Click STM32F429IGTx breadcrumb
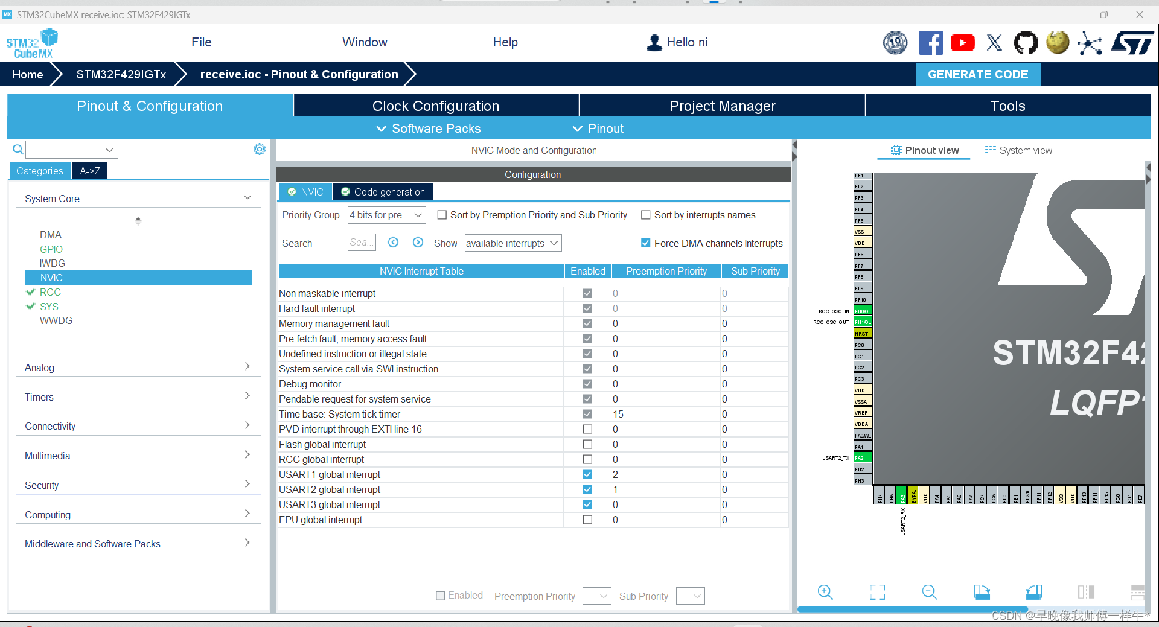 (121, 74)
